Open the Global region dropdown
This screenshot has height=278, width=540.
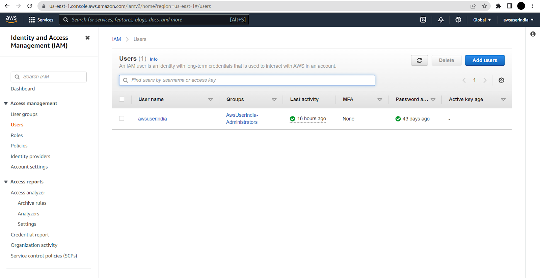(x=482, y=20)
